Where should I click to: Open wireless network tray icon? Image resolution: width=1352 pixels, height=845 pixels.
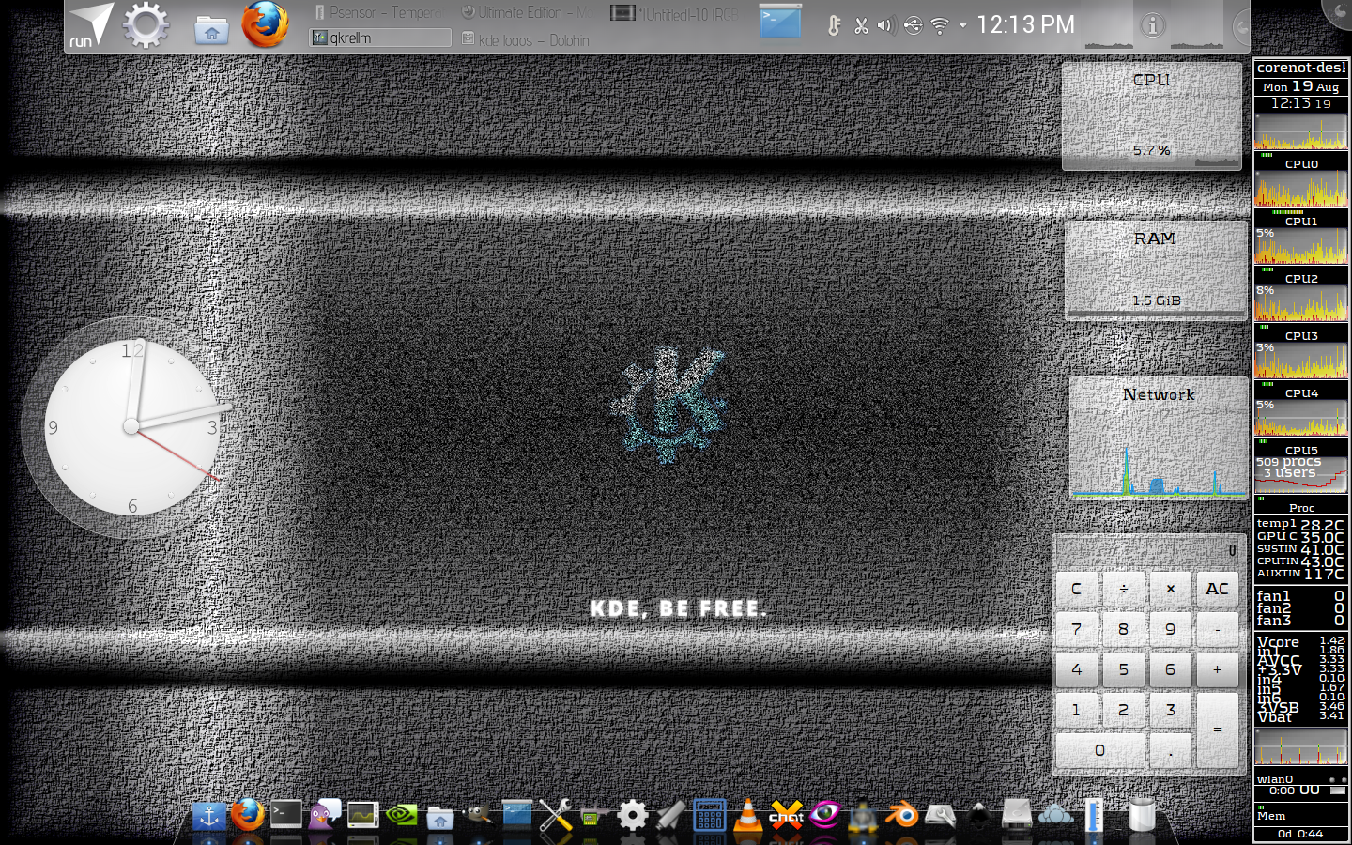939,25
